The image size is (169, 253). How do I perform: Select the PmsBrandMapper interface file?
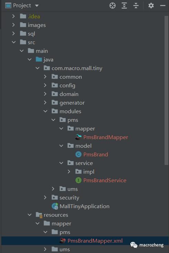(106, 137)
